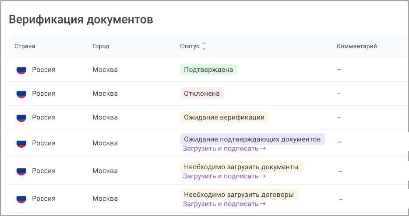409x216 pixels.
Task: Click Россия in the Отклонена row
Action: 44,93
